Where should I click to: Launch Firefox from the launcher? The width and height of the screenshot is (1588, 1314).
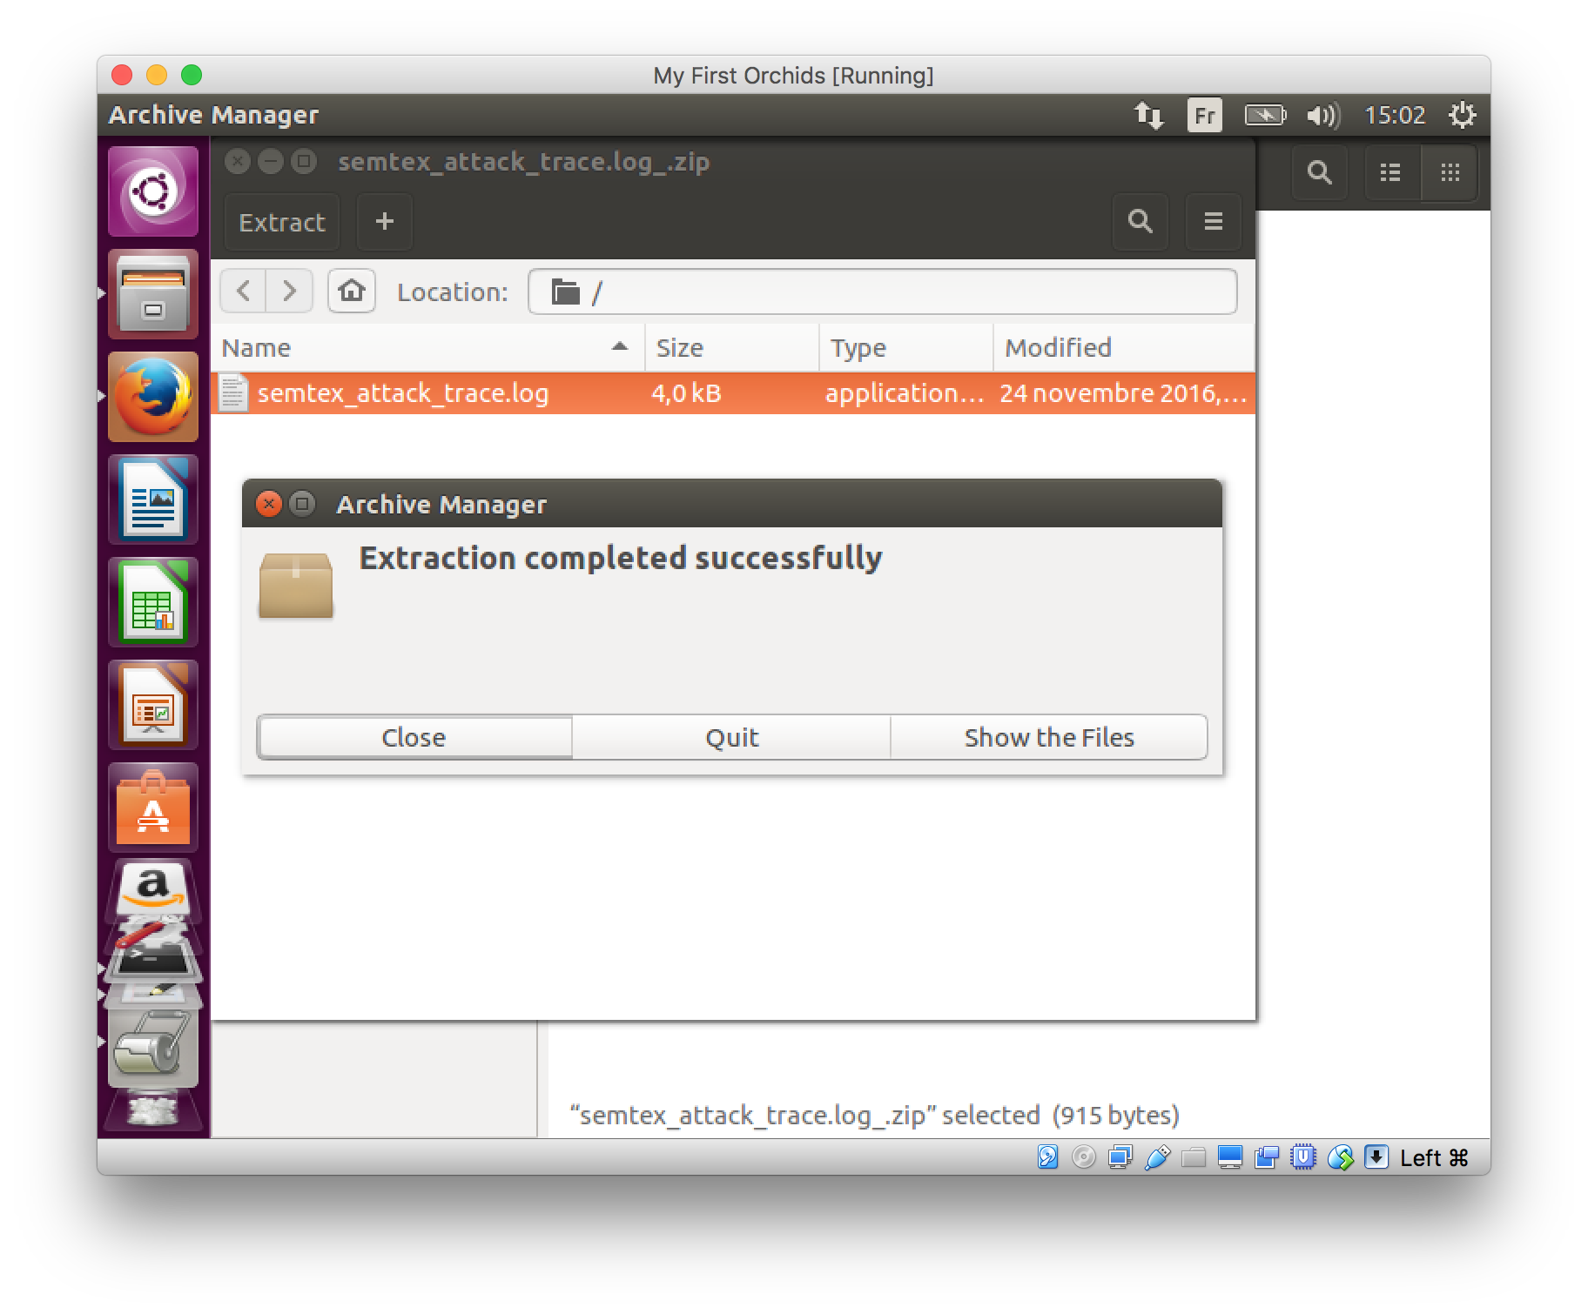(153, 397)
